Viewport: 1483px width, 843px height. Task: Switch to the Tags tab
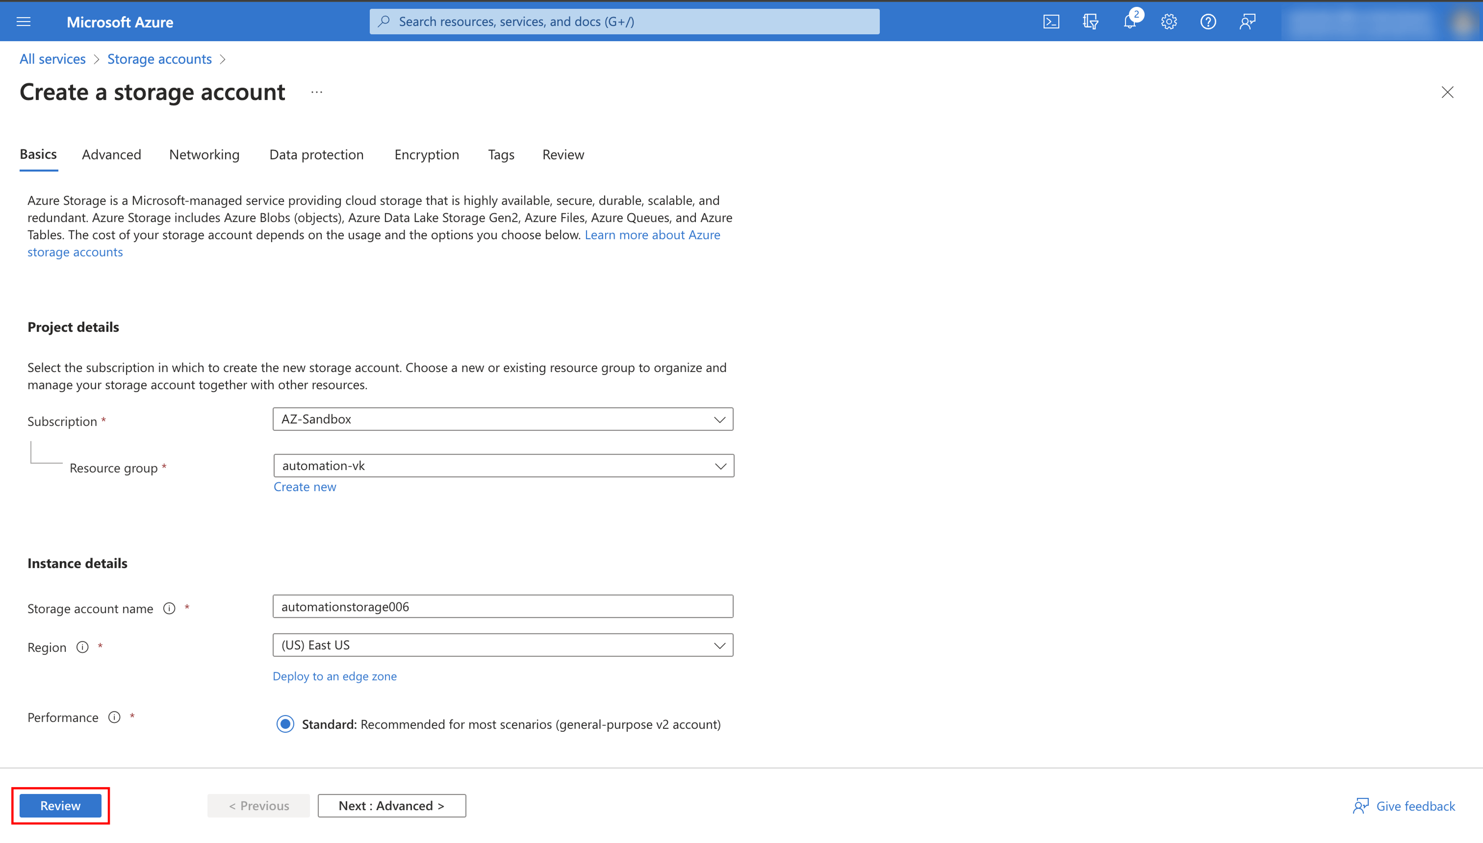click(501, 154)
